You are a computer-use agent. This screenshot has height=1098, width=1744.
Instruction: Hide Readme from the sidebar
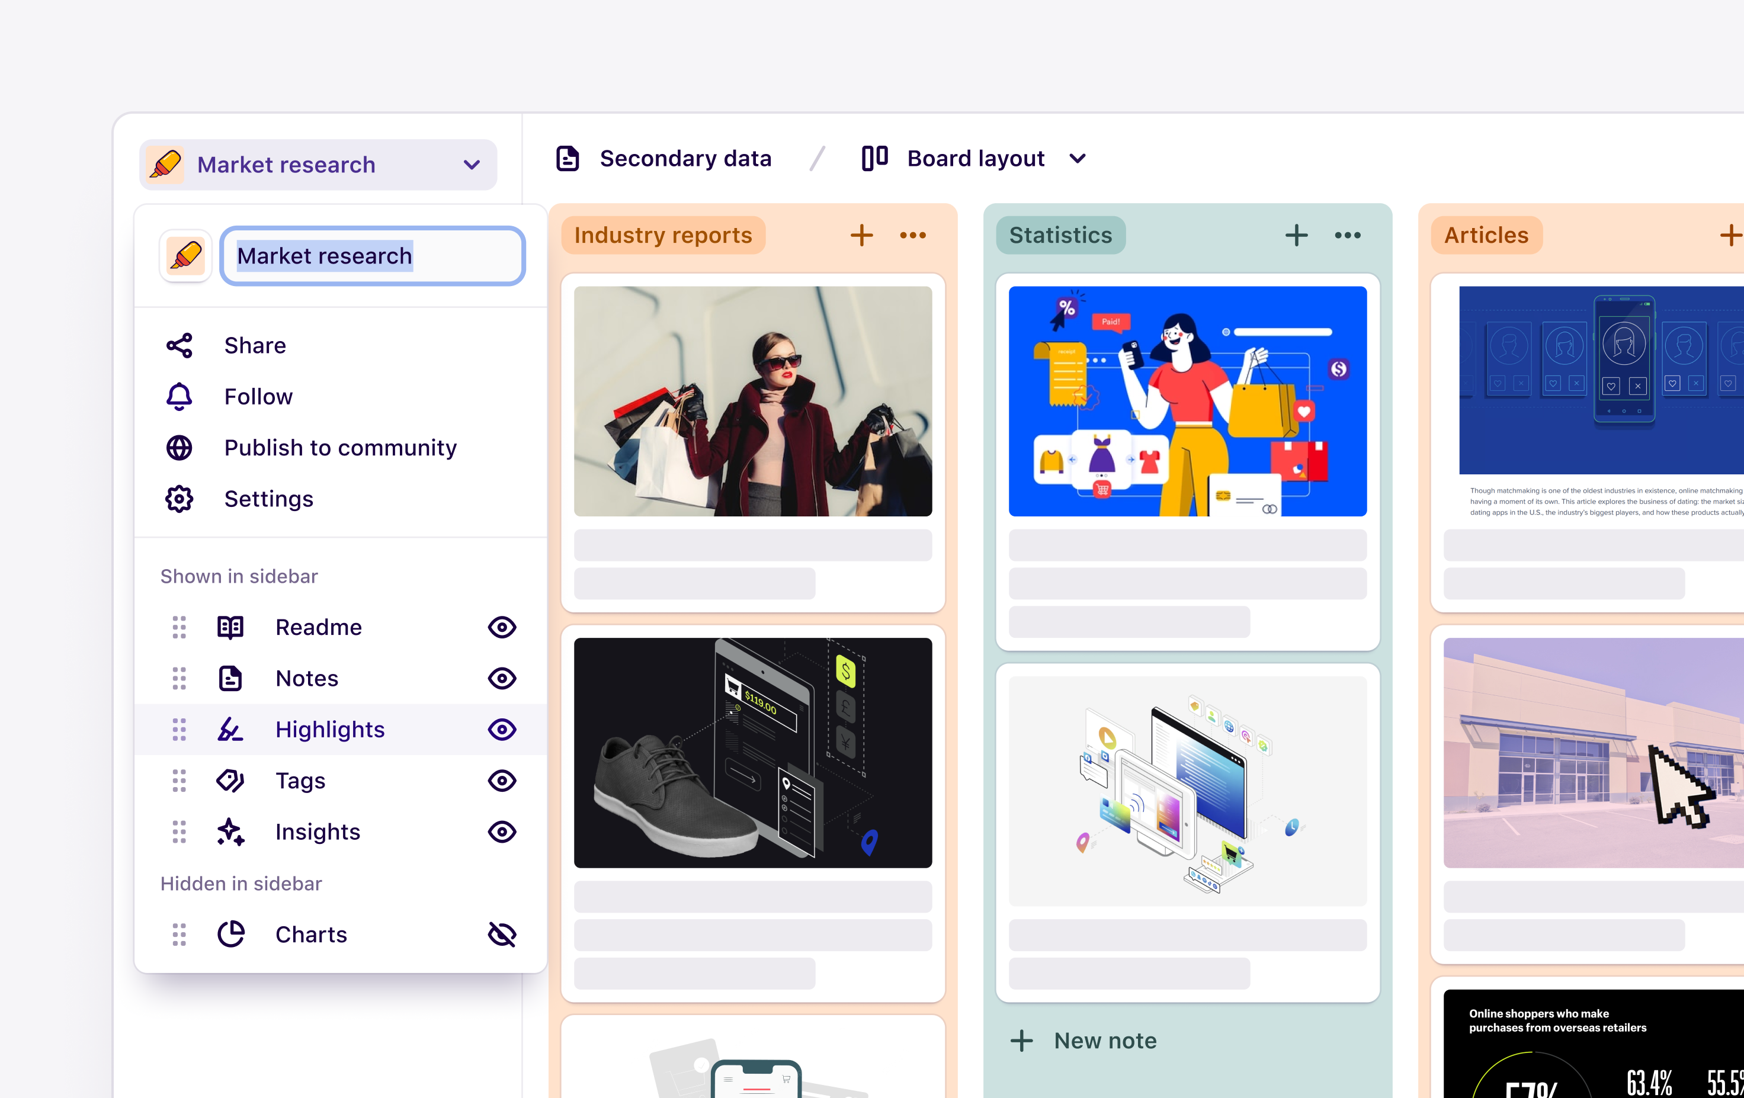pos(501,627)
